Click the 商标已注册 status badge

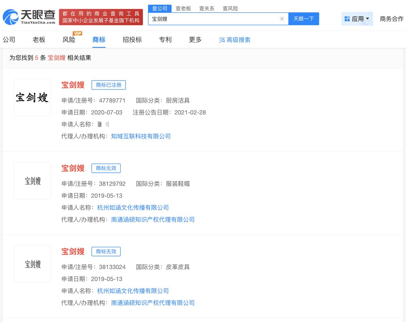(108, 85)
